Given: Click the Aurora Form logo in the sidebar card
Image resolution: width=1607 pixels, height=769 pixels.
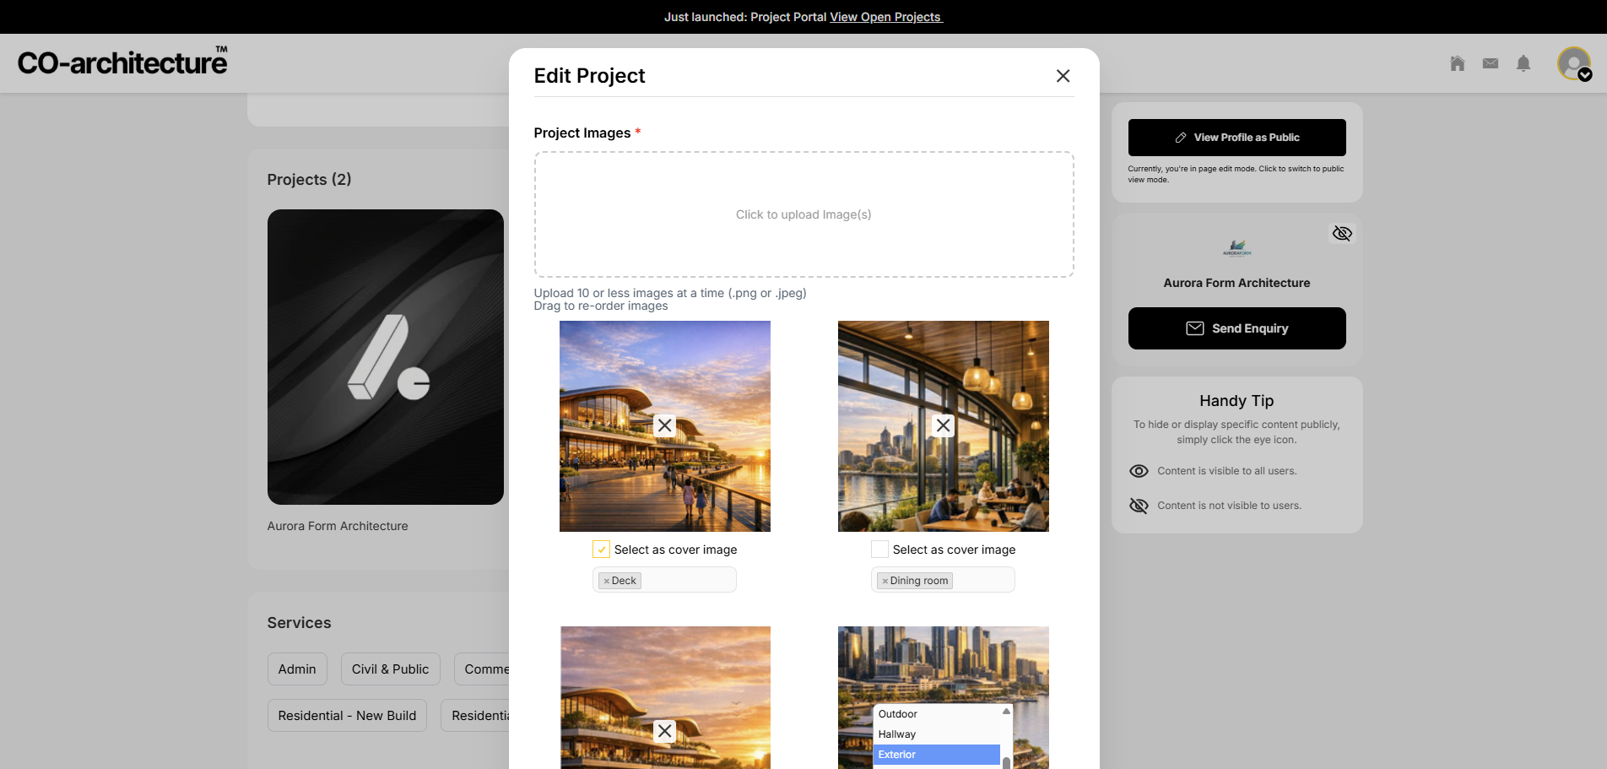Looking at the screenshot, I should pos(1237,248).
